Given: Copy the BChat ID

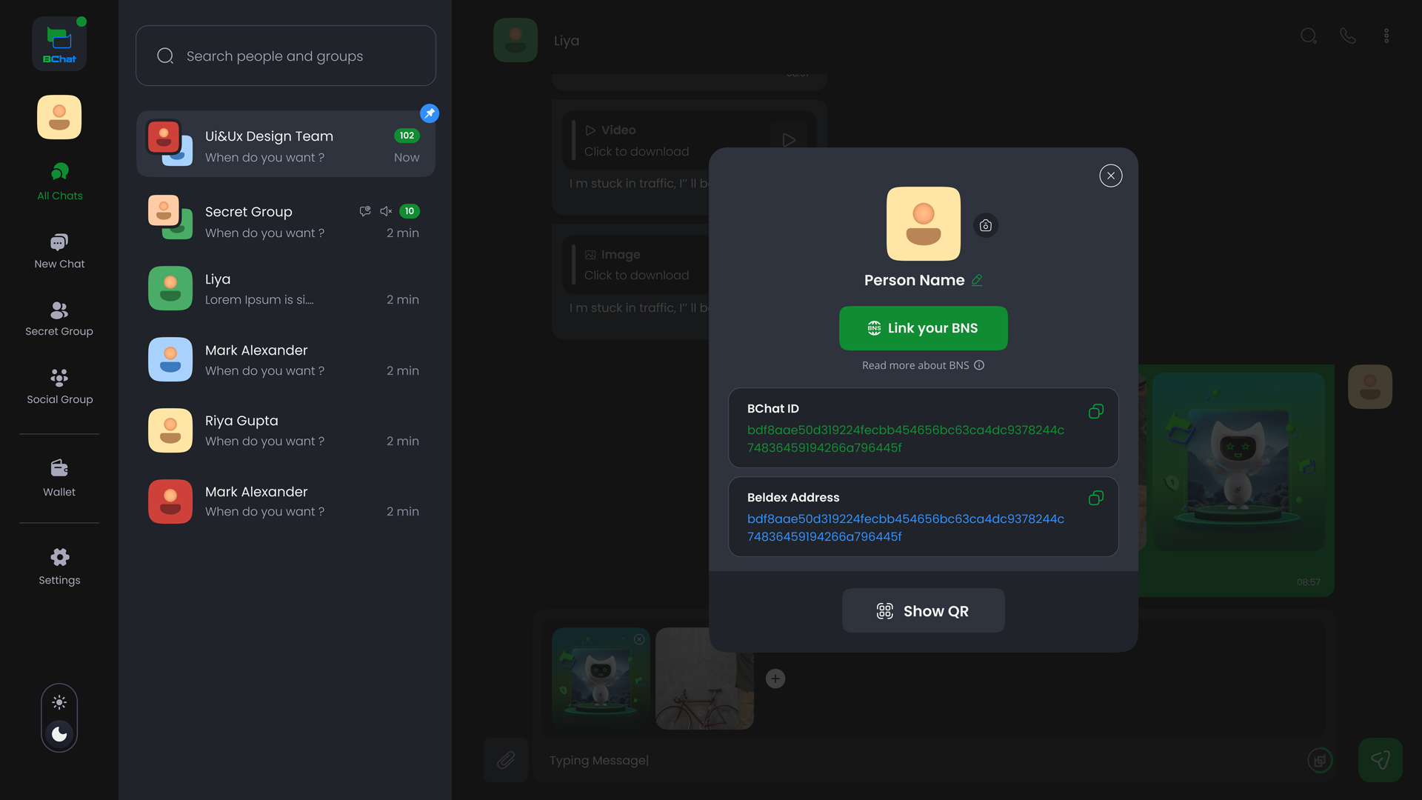Looking at the screenshot, I should 1096,411.
